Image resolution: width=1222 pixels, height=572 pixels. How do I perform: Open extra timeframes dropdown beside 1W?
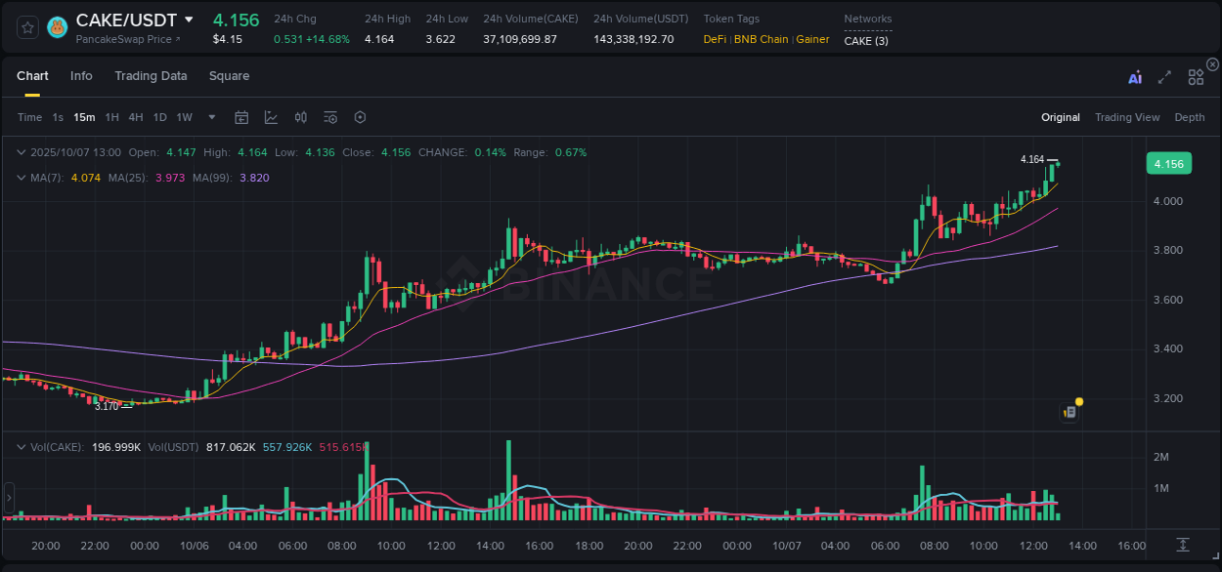tap(210, 117)
